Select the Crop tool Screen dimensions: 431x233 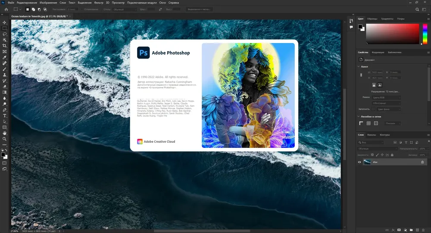tap(4, 46)
